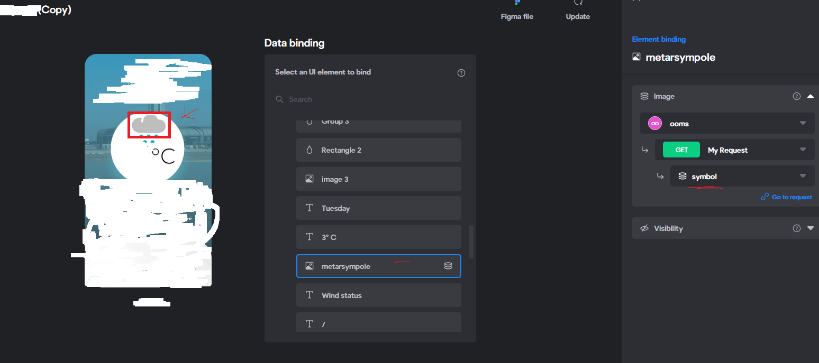Screen dimensions: 819x363
Task: Expand the Visibility section arrow
Action: (x=811, y=228)
